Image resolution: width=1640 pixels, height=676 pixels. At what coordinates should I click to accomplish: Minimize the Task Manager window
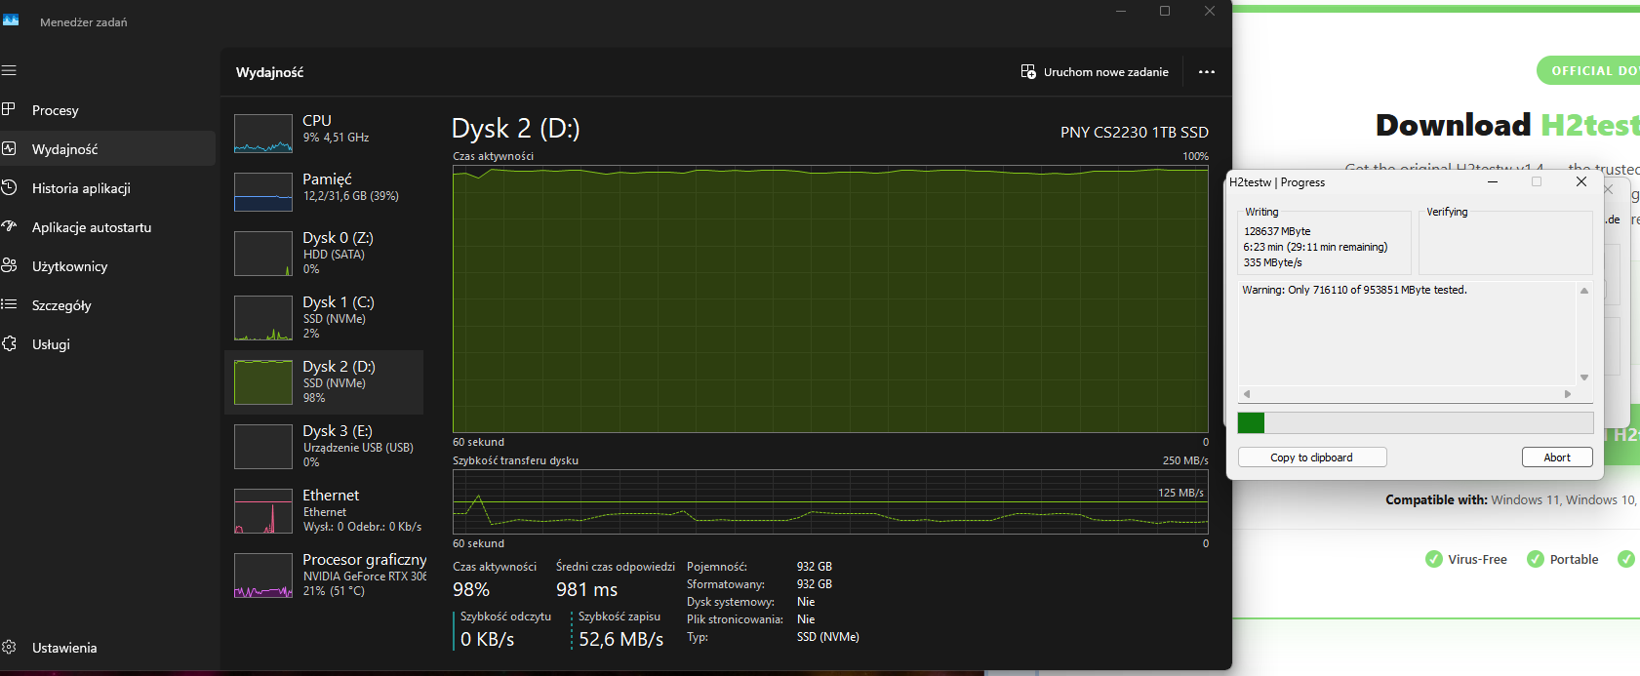click(x=1121, y=11)
